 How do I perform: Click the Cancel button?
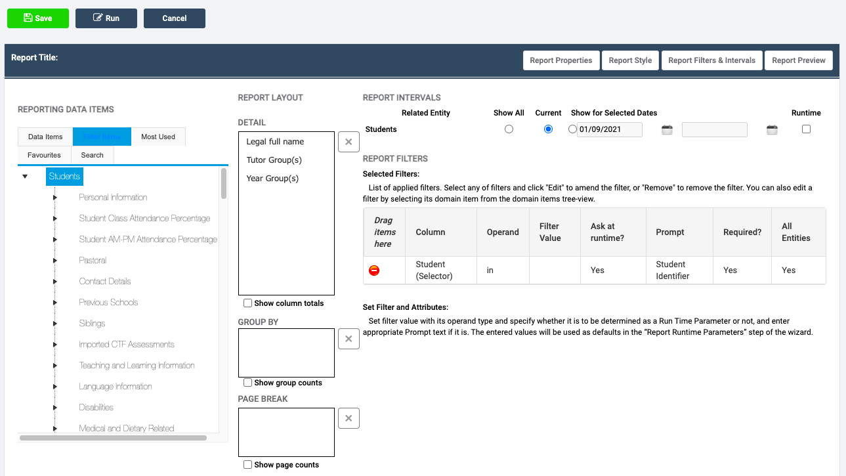[x=174, y=18]
